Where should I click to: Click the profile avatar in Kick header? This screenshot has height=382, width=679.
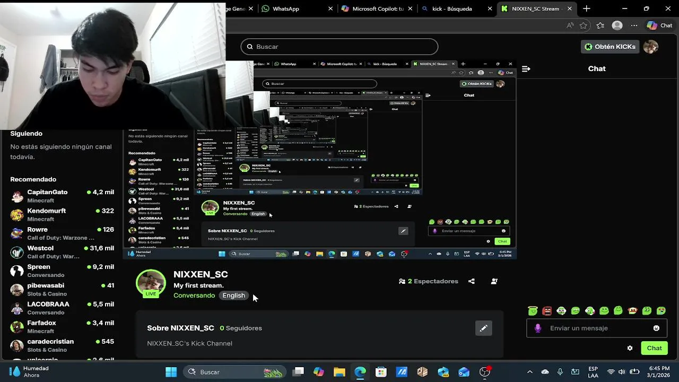(x=650, y=47)
